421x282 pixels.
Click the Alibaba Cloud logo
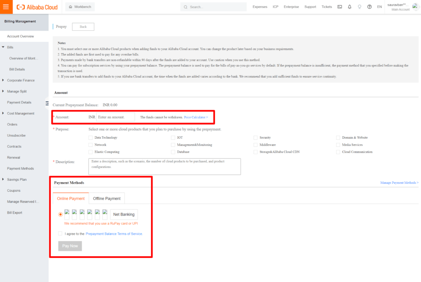37,7
